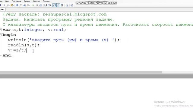Click the comment line starting 'Задача. Написать'

click(x=58, y=19)
